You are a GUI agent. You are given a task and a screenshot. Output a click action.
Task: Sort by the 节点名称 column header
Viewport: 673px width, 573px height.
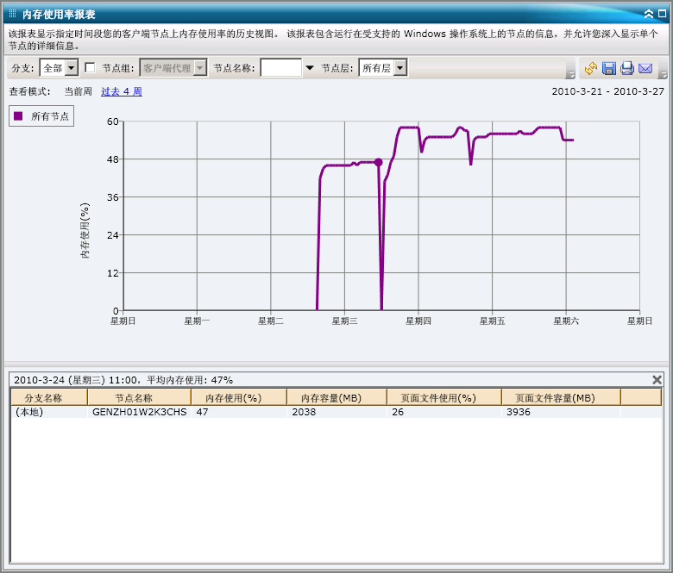coord(133,397)
